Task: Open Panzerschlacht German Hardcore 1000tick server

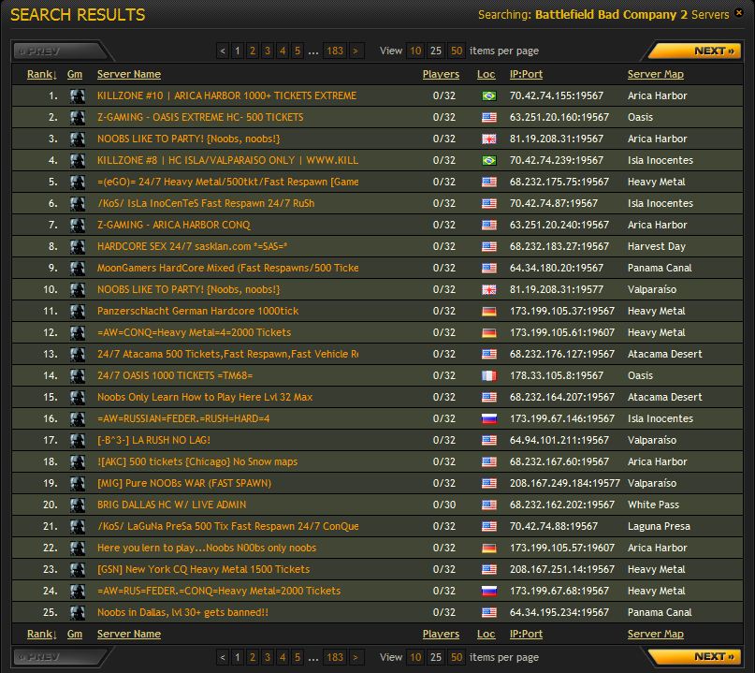Action: coord(198,311)
